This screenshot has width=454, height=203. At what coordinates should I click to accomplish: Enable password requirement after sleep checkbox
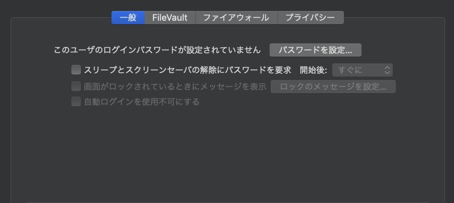point(76,70)
